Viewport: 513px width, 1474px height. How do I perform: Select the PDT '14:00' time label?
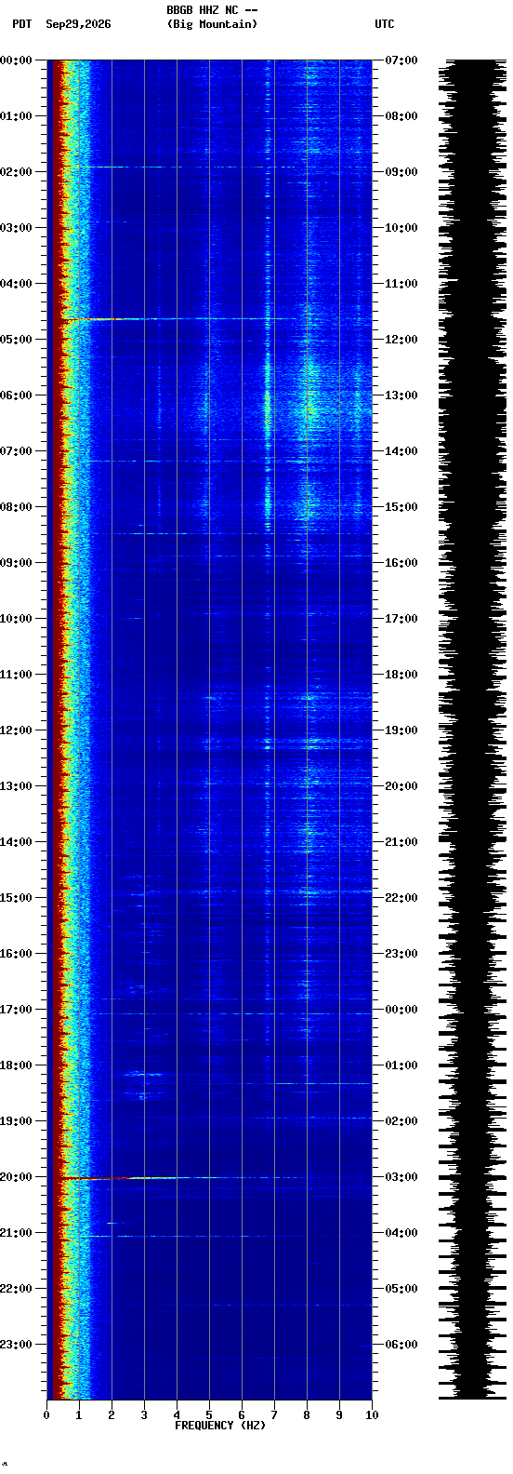click(x=16, y=842)
